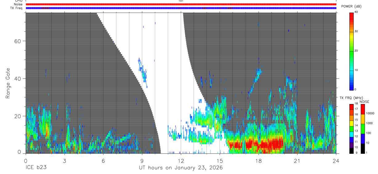Select the red 17–18 MHz frequency swatch

tap(351, 107)
